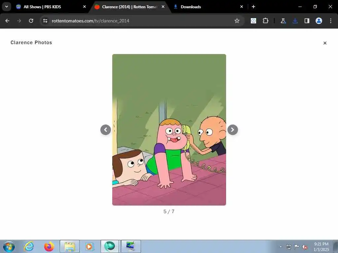Launch Internet Explorer from taskbar
The image size is (338, 253).
pyautogui.click(x=29, y=246)
